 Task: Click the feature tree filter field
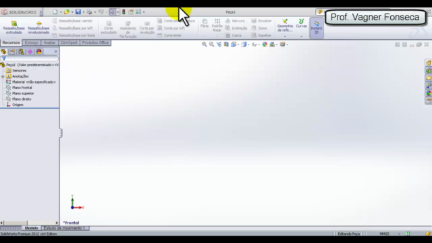[30, 59]
